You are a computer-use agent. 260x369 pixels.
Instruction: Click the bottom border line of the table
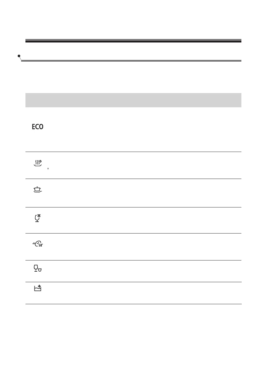pyautogui.click(x=133, y=304)
